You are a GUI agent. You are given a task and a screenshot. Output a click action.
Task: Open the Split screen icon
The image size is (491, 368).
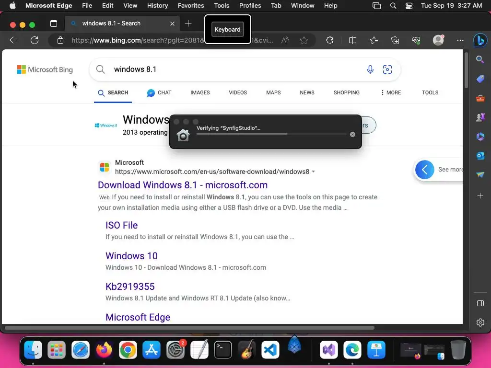(352, 40)
